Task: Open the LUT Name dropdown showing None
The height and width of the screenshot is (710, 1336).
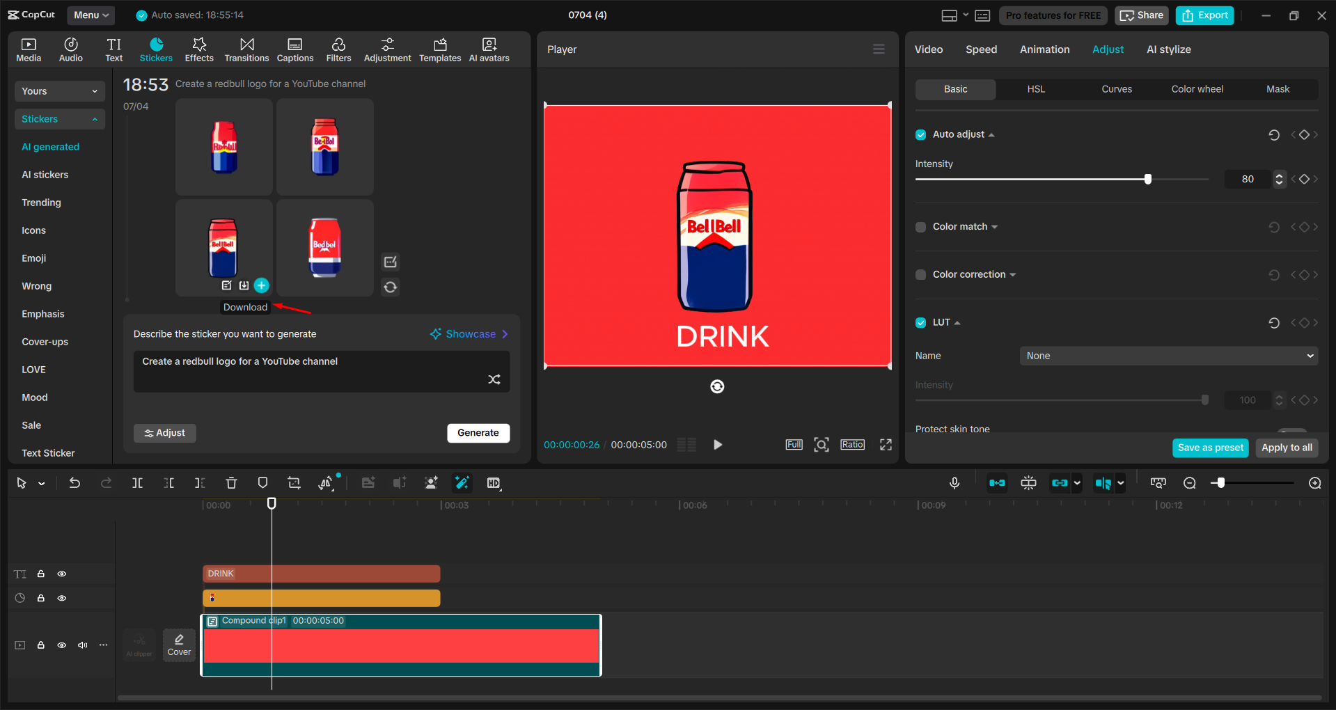Action: tap(1168, 356)
